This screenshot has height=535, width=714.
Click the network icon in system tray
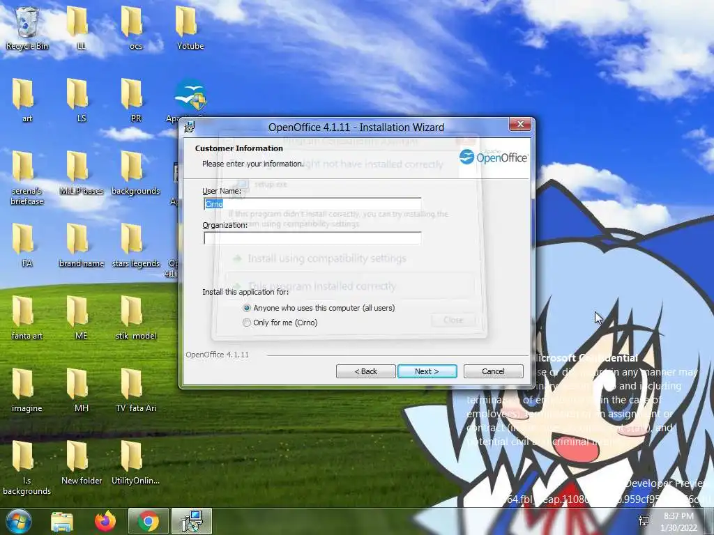tap(644, 520)
